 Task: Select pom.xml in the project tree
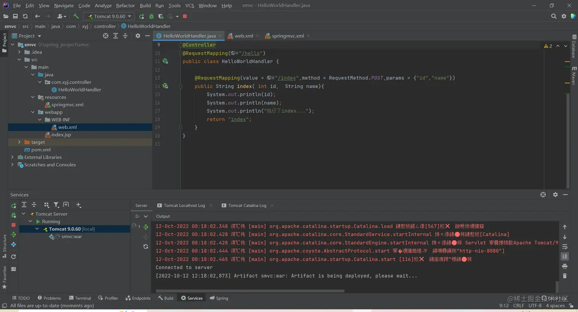[x=41, y=150]
